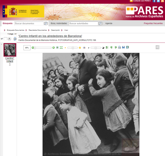Decrease brightness using small sun icon

click(x=65, y=48)
